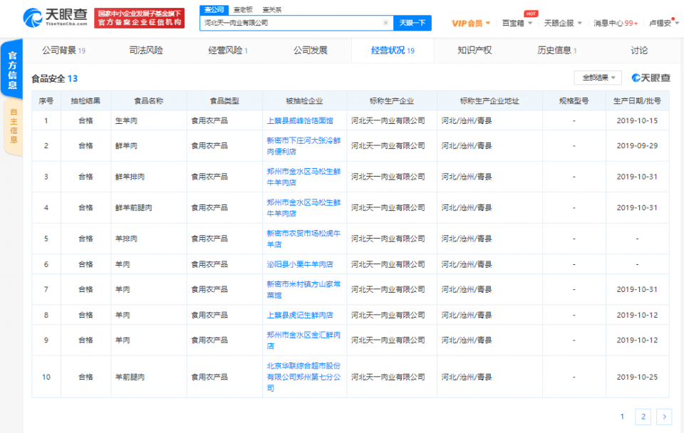This screenshot has width=684, height=433.
Task: Open 新密市下庄河大张冷鲜肉便利店 link
Action: (304, 146)
